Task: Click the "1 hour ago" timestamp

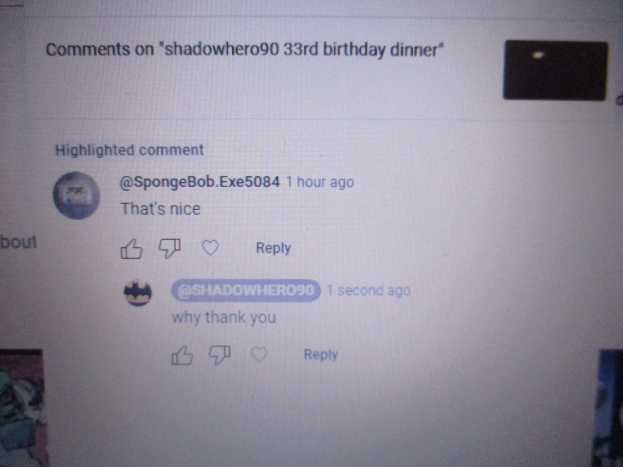Action: pos(320,182)
